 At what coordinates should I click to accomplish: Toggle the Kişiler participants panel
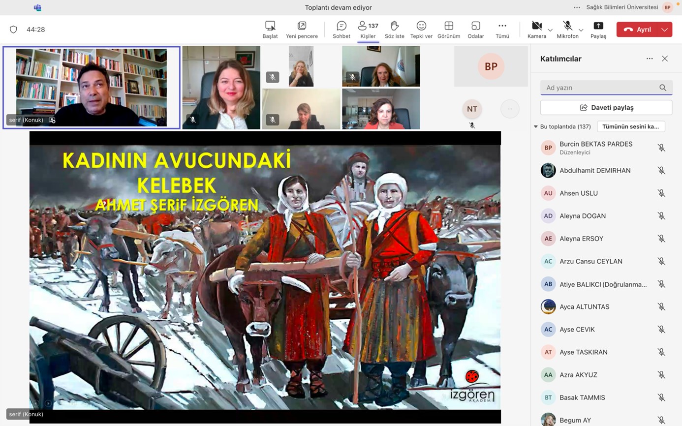[x=368, y=30]
